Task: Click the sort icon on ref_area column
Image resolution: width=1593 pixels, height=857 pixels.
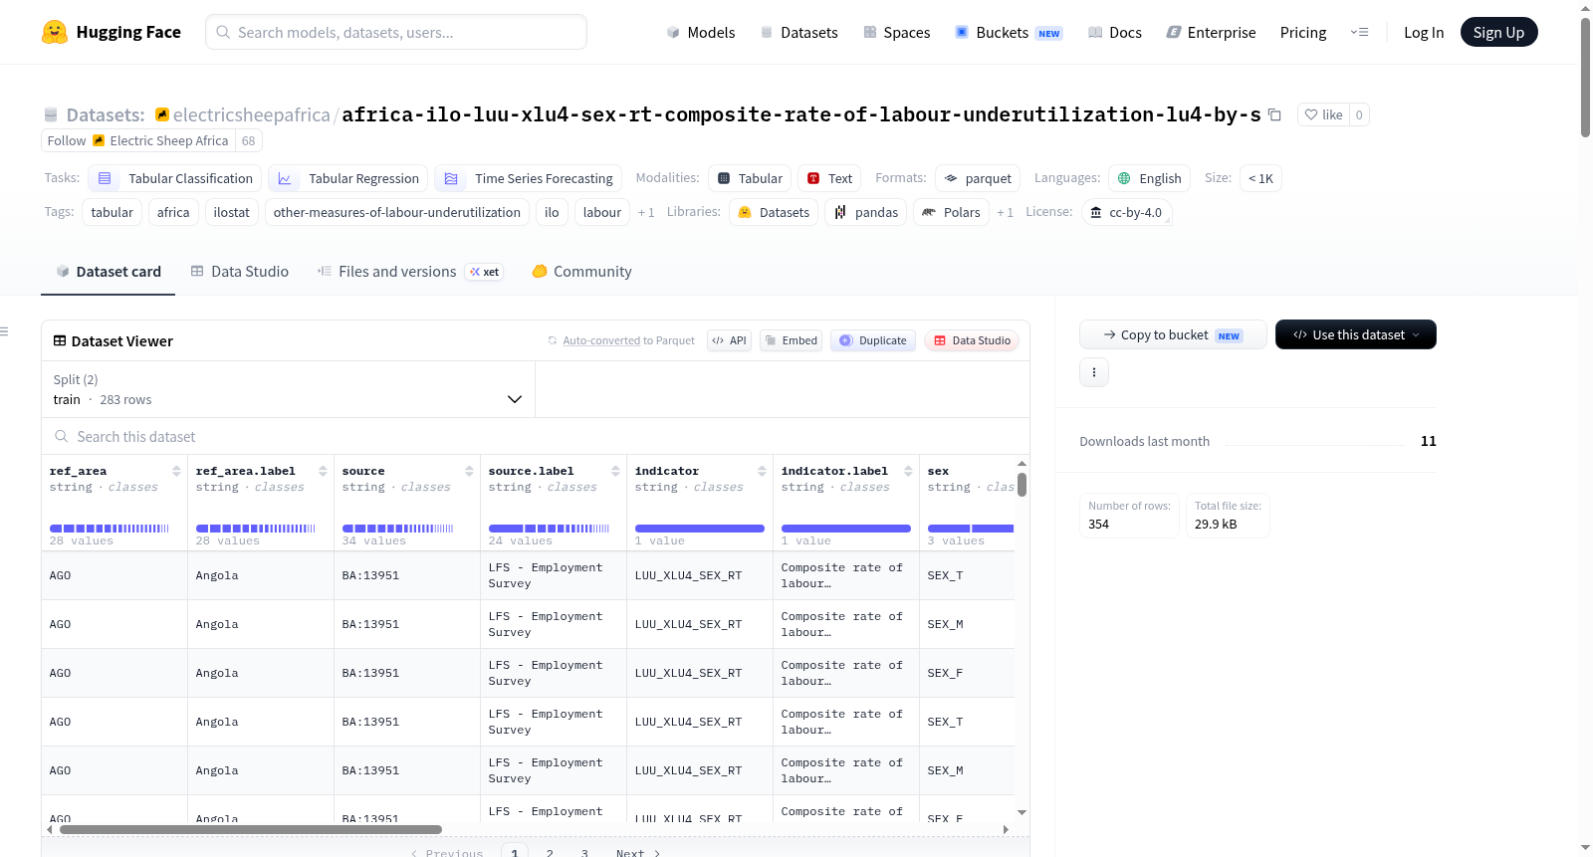Action: [176, 471]
